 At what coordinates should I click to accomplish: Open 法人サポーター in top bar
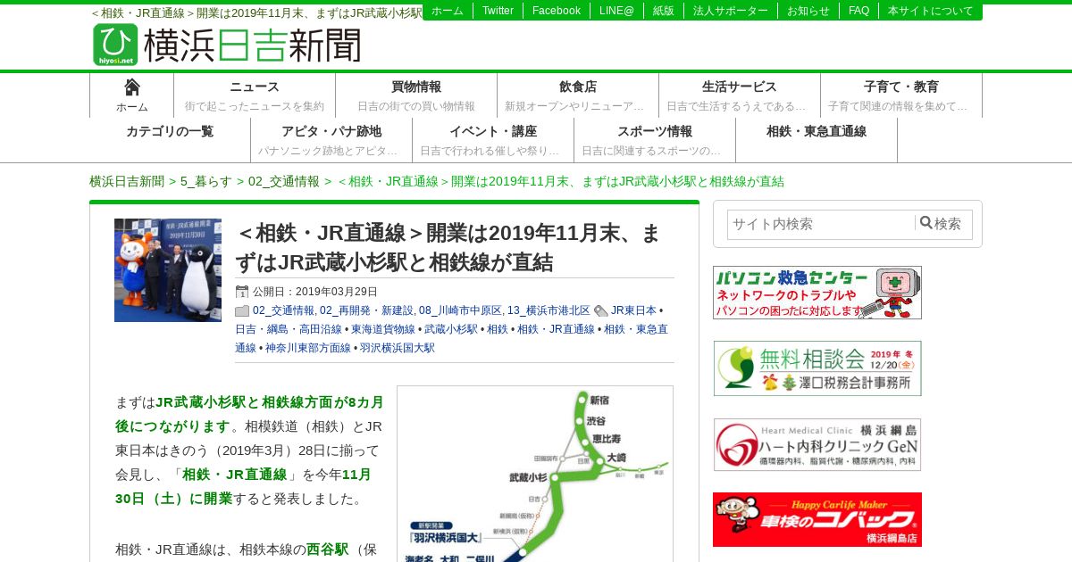click(731, 11)
